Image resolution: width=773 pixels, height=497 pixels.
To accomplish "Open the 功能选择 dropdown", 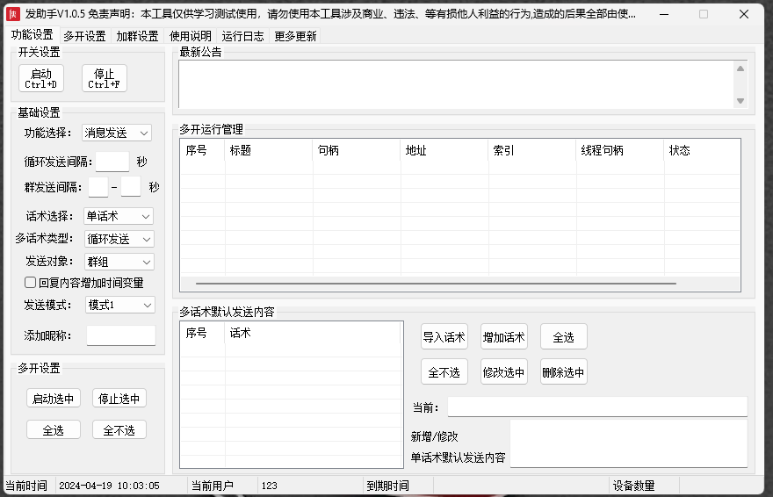I will click(117, 133).
